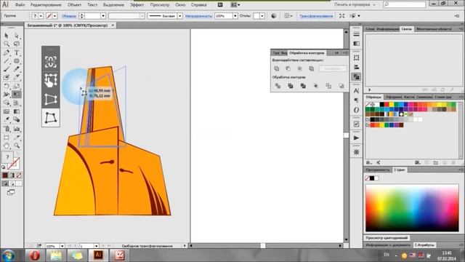Screen dimensions: 465x262
Task: Select the Free Transform tool in toolbox
Action: [17, 95]
